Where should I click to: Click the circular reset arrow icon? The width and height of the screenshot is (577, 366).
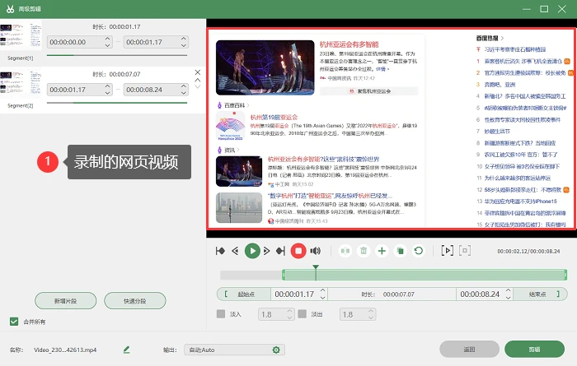pos(419,251)
